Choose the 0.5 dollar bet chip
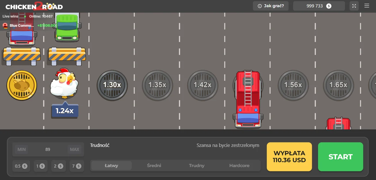376x180 pixels. pyautogui.click(x=21, y=166)
